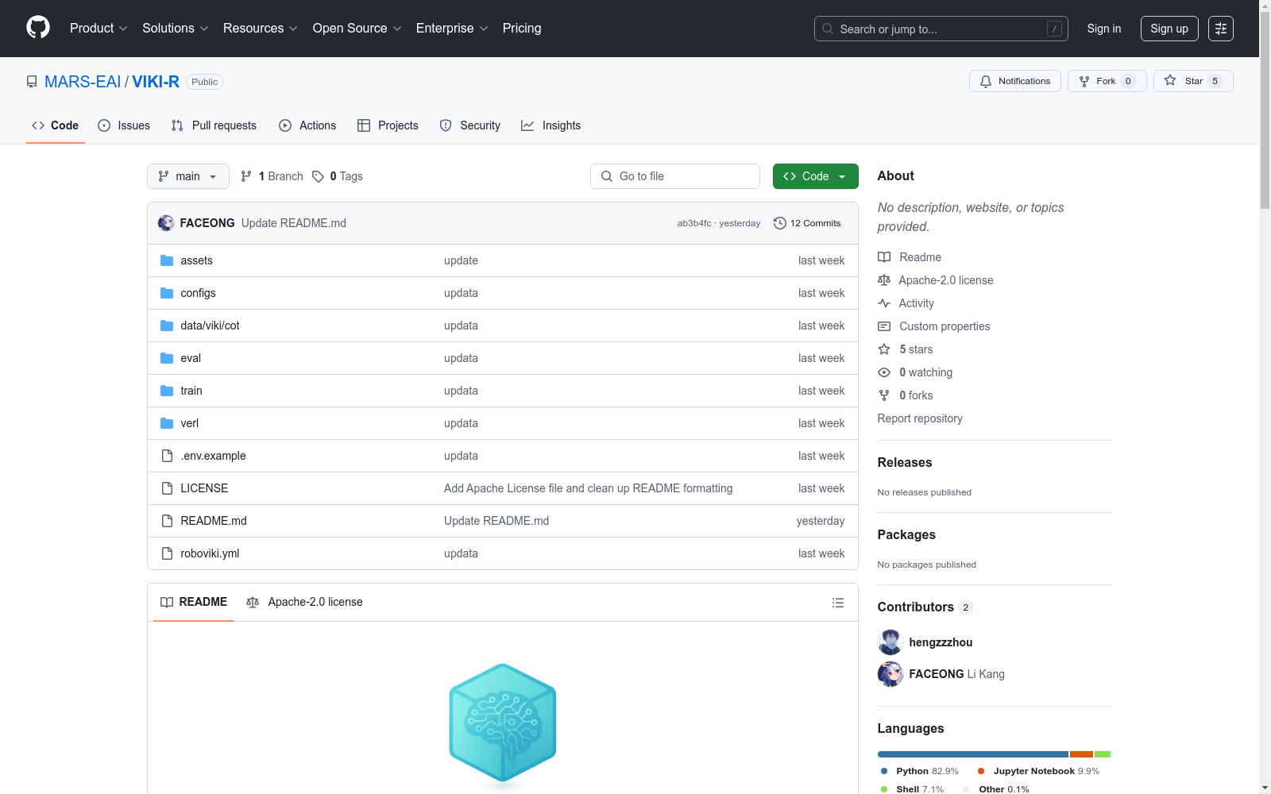Open the Add Apache License commit message
Viewport: 1271px width, 794px height.
(589, 488)
